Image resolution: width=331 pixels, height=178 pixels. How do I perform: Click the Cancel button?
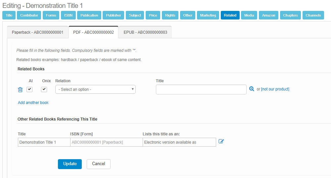click(98, 164)
